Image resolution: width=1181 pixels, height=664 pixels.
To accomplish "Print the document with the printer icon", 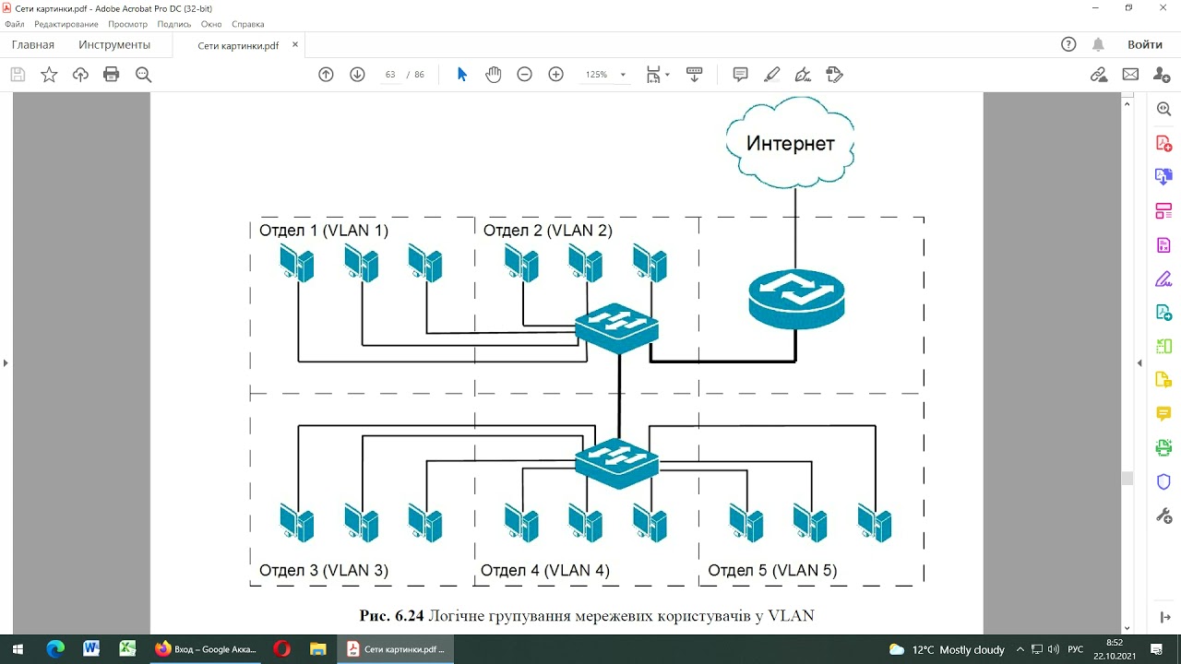I will click(x=112, y=75).
